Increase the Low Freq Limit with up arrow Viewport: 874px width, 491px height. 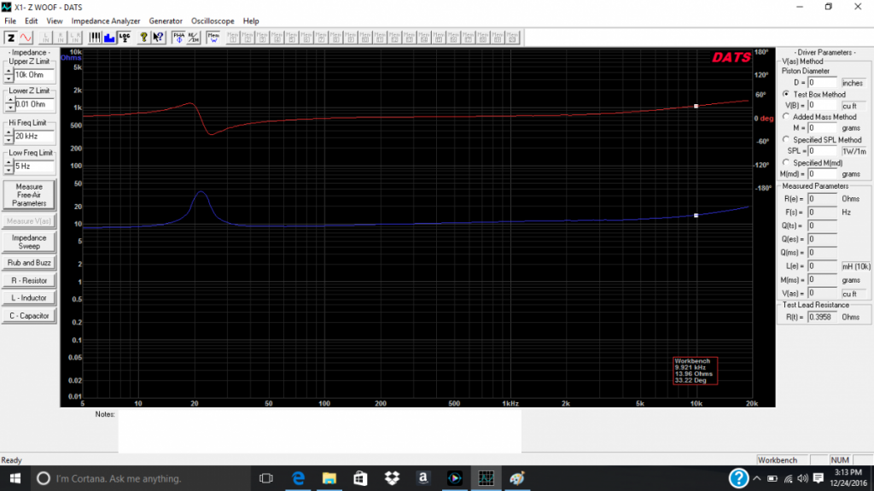tap(9, 162)
